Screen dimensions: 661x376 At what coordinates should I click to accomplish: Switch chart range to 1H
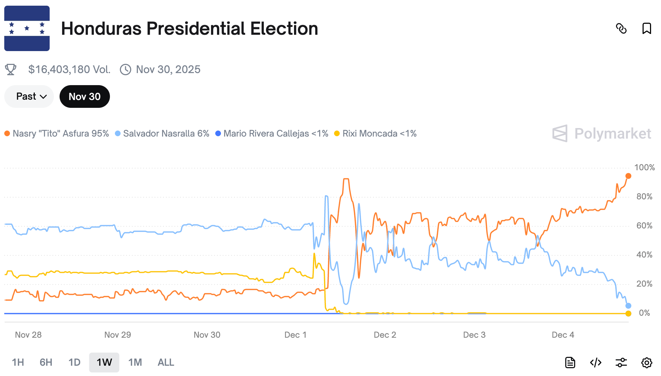coord(18,363)
